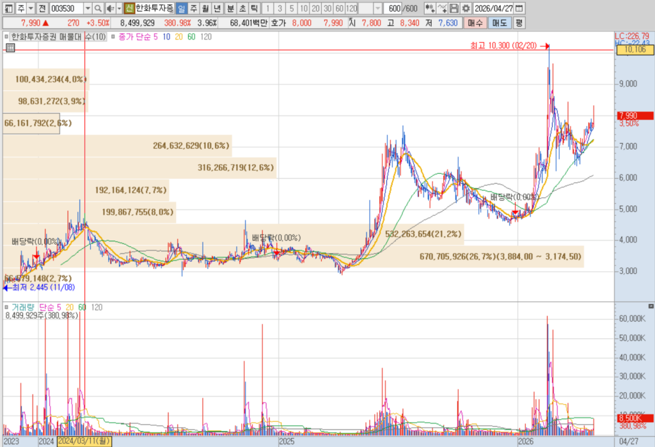The height and width of the screenshot is (447, 655).
Task: Click the 2024/03/11(월) date marker
Action: click(x=85, y=441)
